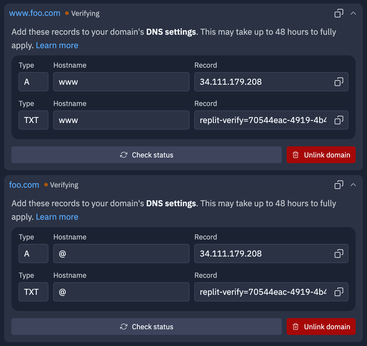Unlink the foo.com domain
The image size is (367, 346).
321,327
